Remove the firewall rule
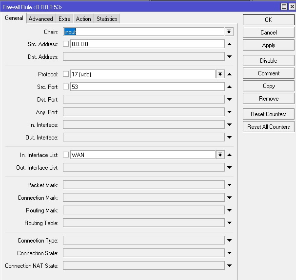This screenshot has height=280, width=296. (268, 98)
